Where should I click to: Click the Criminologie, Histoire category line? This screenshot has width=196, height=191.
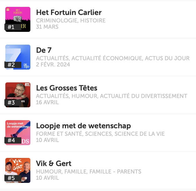click(71, 21)
